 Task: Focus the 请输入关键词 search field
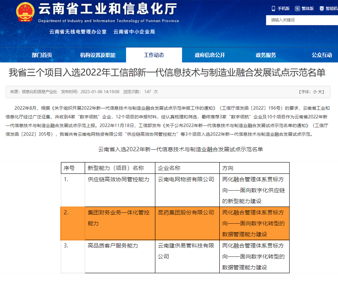pyautogui.click(x=302, y=20)
